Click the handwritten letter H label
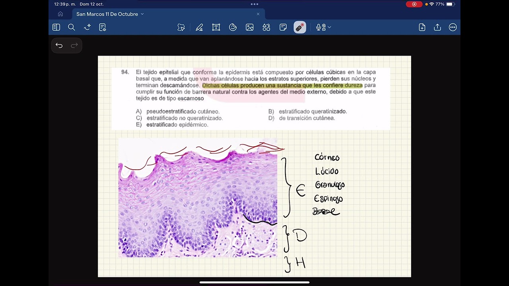509x286 pixels. tap(300, 263)
